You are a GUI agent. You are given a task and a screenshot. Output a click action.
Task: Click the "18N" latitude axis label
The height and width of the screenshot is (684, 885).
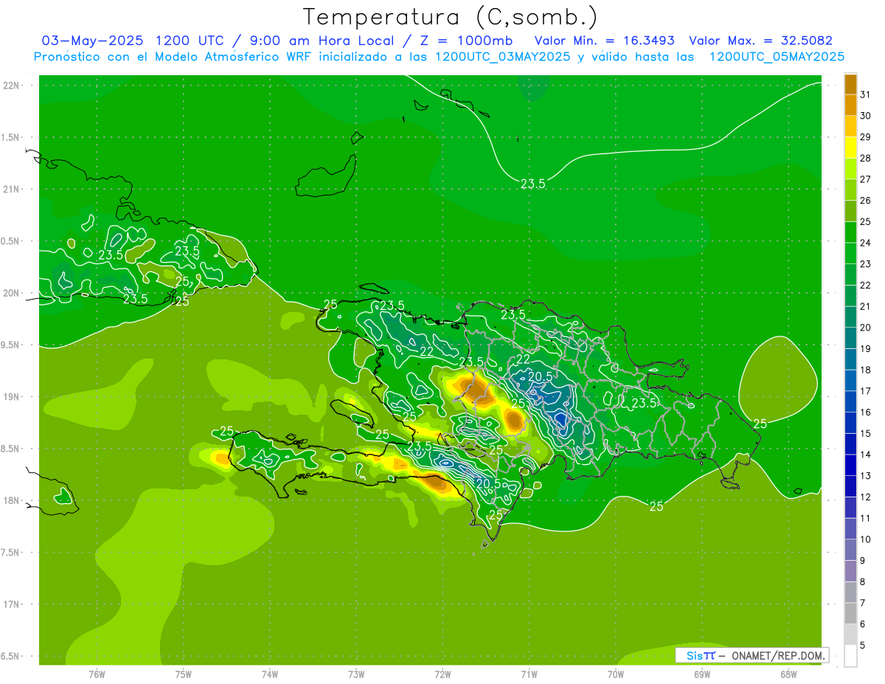coord(11,500)
